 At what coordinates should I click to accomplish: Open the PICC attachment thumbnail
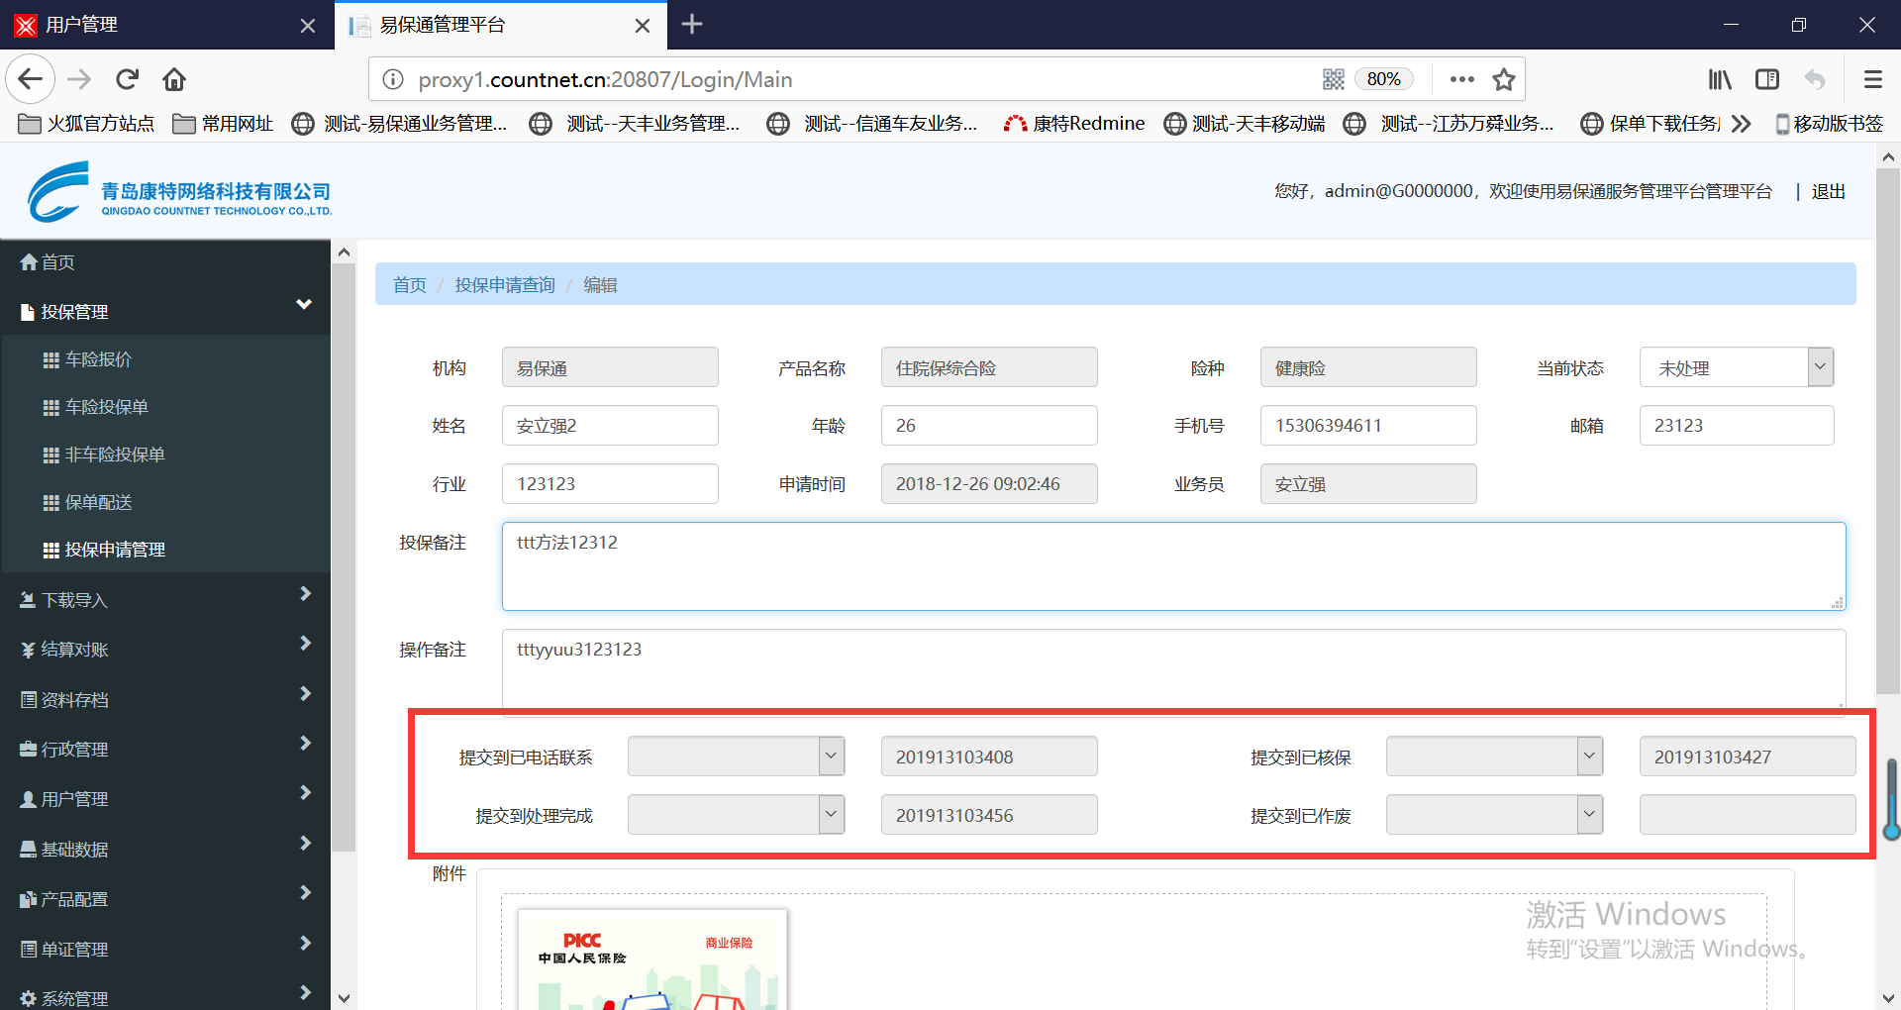click(x=652, y=960)
